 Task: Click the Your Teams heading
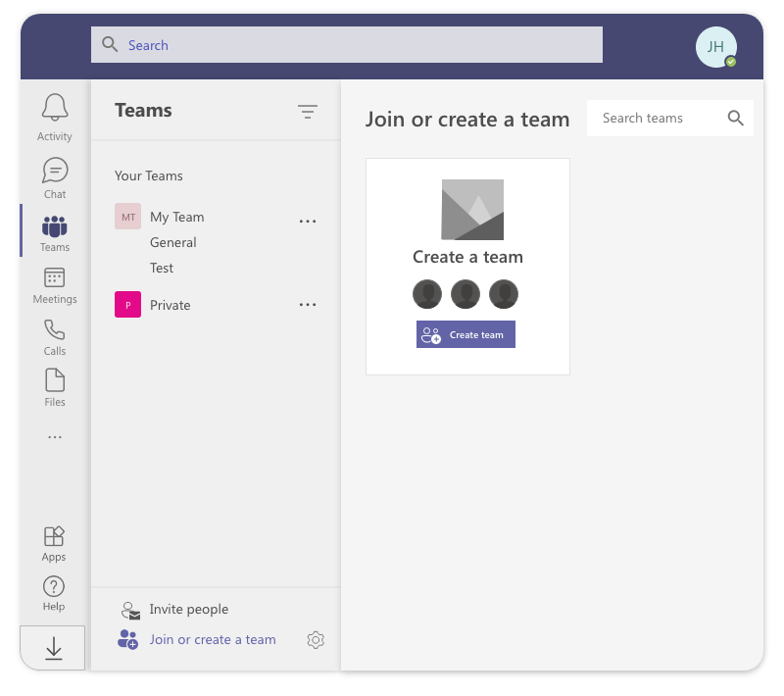[x=149, y=176]
